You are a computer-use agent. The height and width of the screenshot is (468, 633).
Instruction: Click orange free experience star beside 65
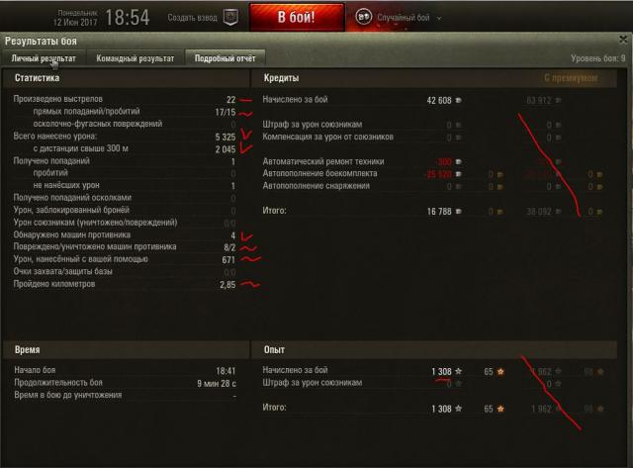(500, 371)
